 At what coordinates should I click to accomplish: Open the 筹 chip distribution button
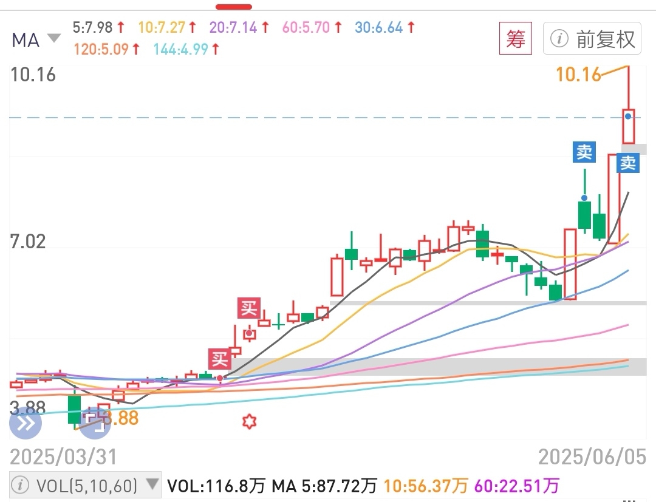(516, 38)
